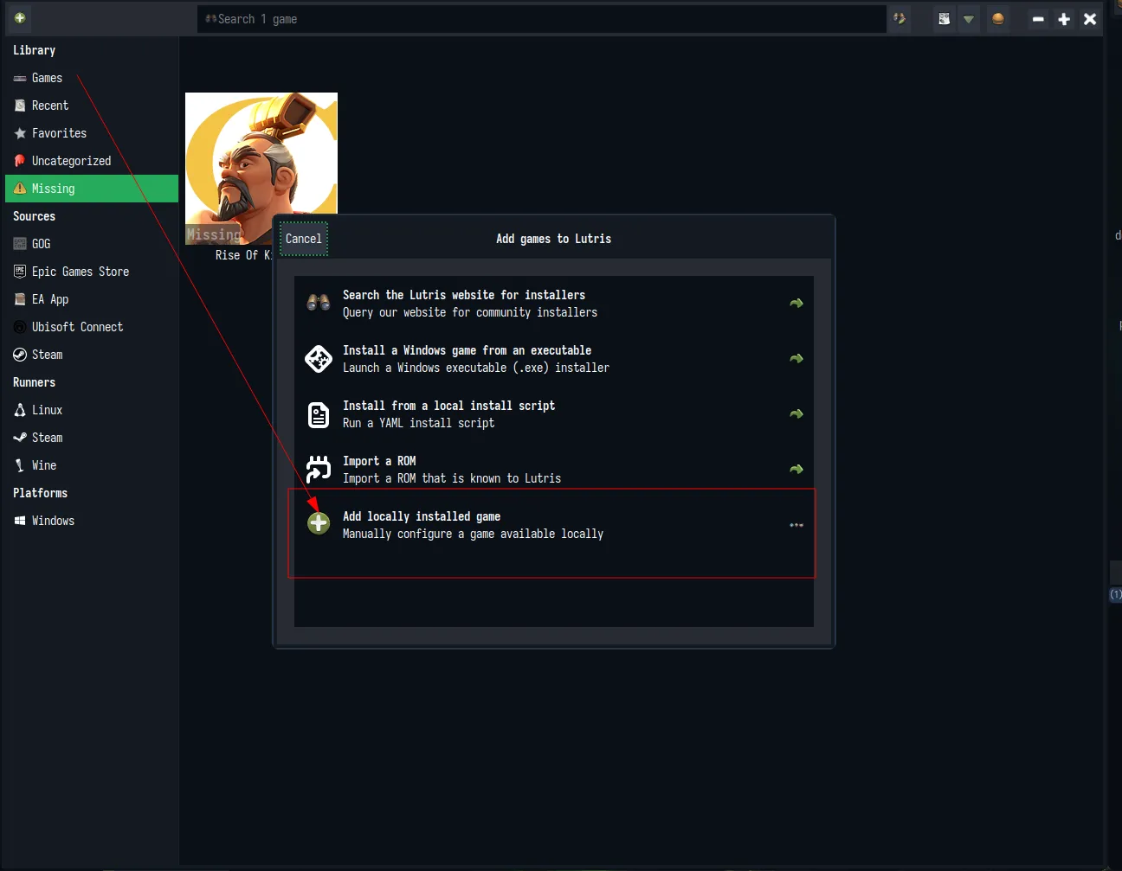1122x871 pixels.
Task: Click the arrow beside Import a ROM
Action: pyautogui.click(x=796, y=470)
